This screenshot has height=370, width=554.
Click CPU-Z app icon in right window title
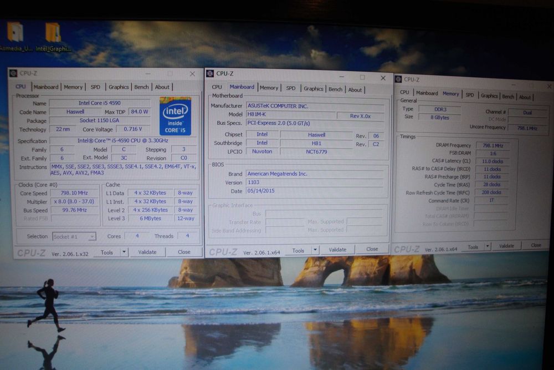pyautogui.click(x=398, y=79)
